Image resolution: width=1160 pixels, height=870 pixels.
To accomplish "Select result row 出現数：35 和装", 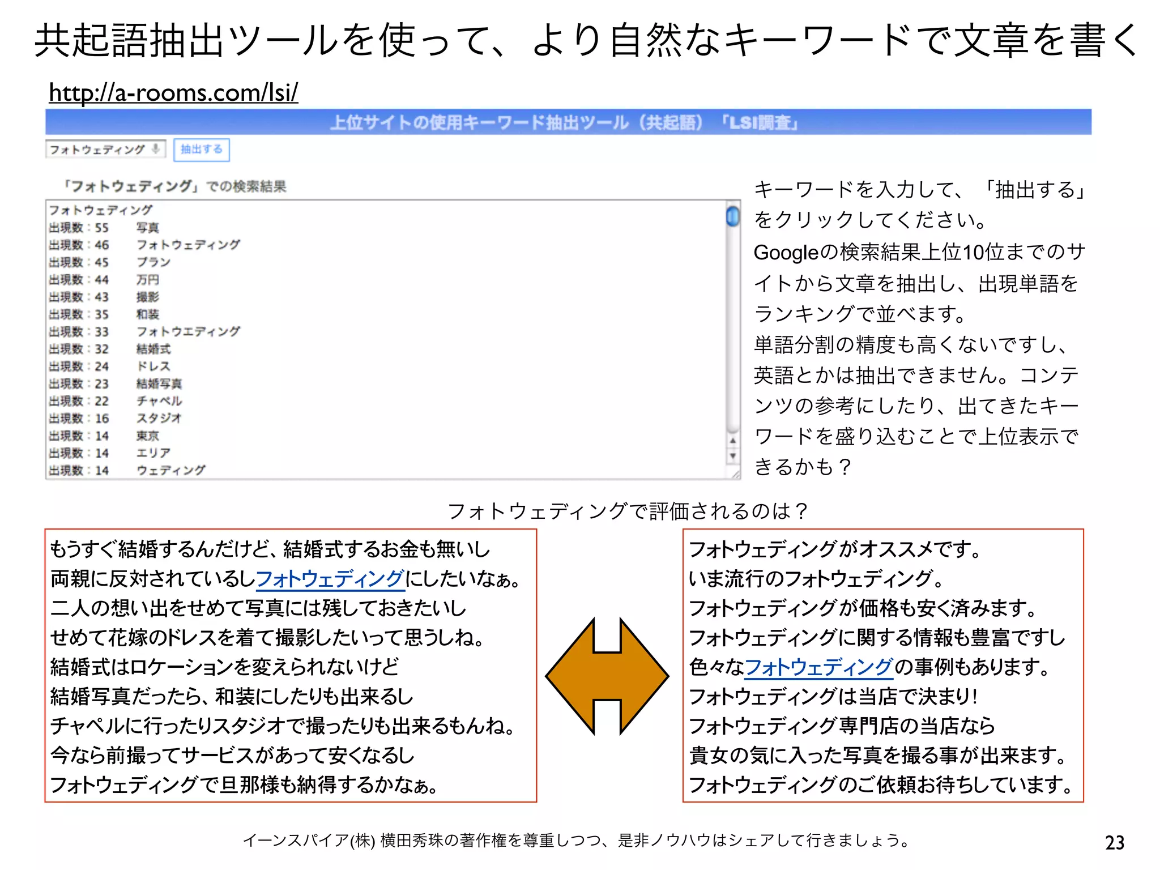I will click(104, 314).
